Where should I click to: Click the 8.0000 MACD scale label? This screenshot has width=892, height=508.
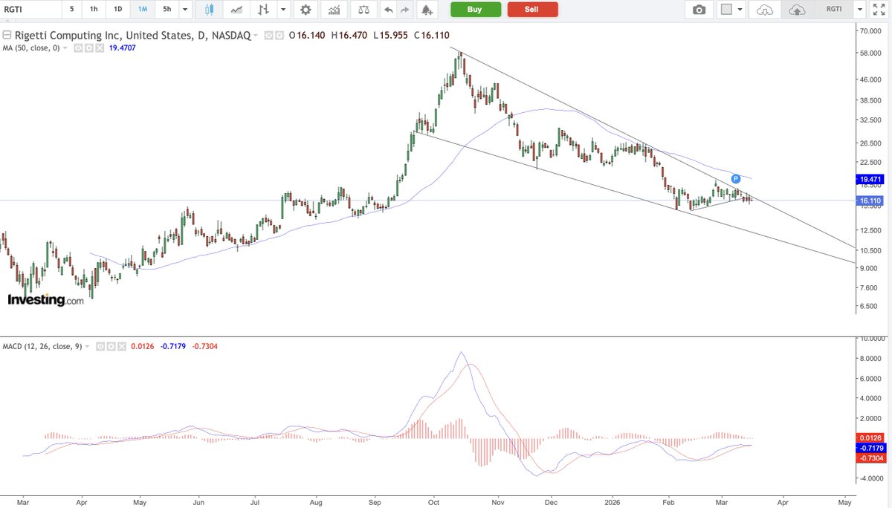(870, 358)
